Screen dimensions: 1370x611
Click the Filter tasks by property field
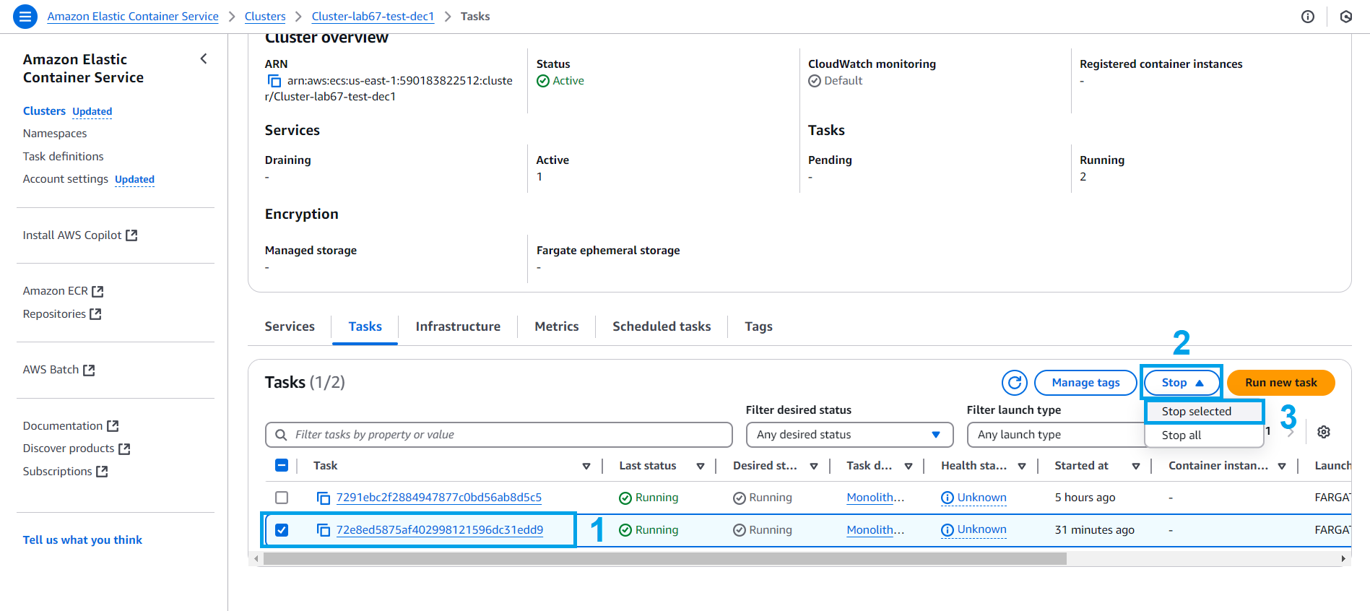pos(499,435)
